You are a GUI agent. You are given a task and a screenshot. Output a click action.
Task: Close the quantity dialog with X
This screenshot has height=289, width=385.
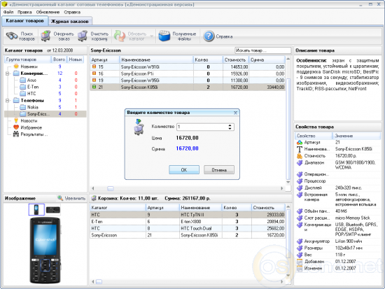pos(235,113)
